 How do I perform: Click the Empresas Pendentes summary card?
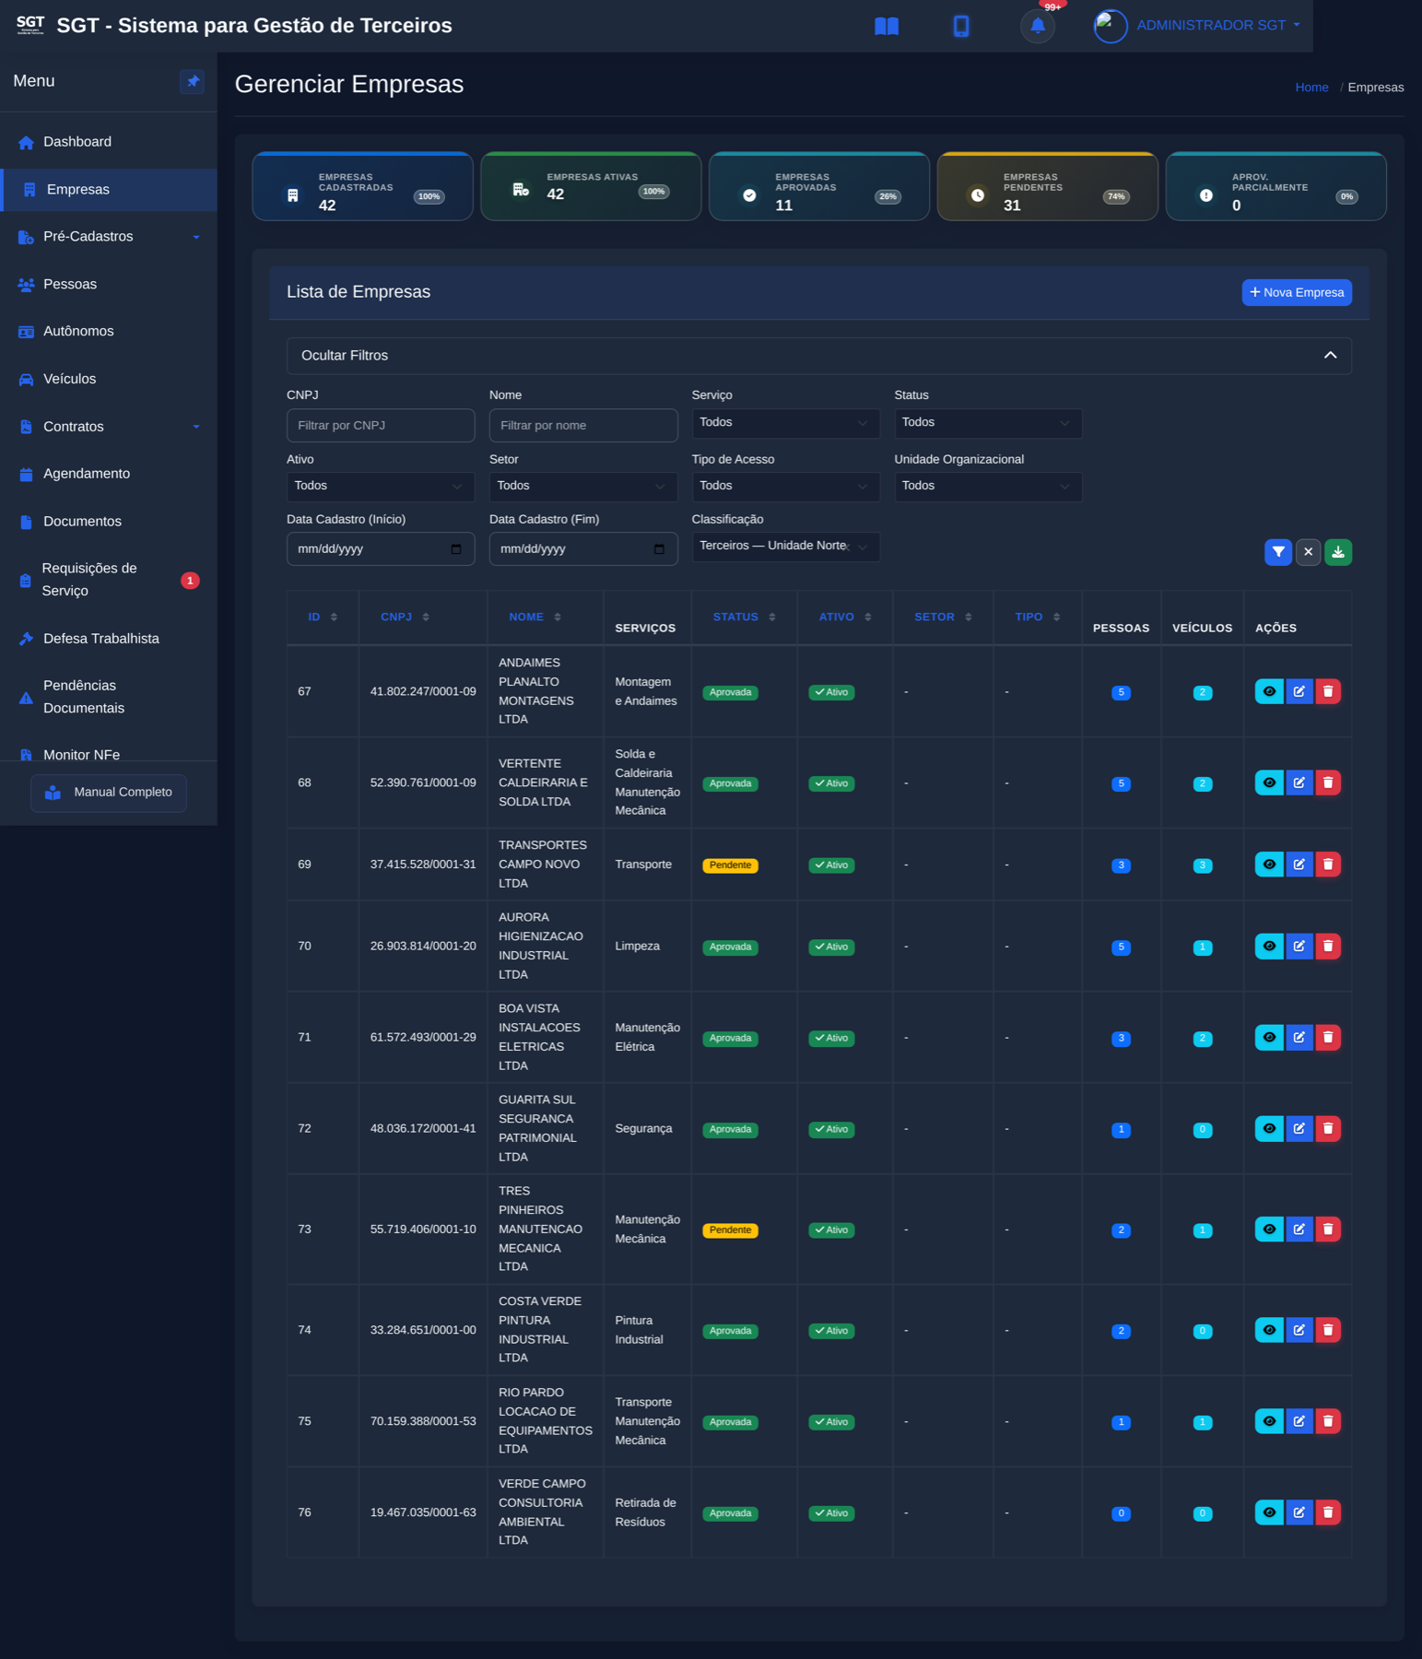(1047, 186)
